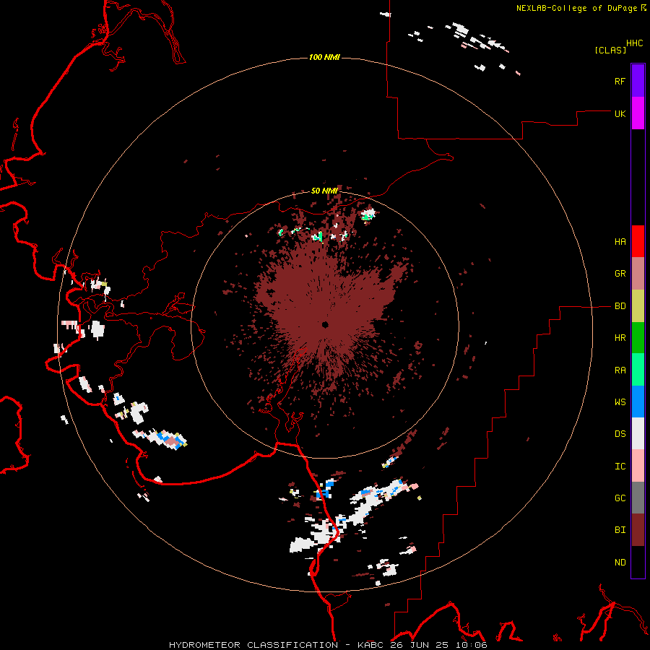Viewport: 650px width, 650px height.
Task: Click the IC legend label
Action: pyautogui.click(x=620, y=467)
